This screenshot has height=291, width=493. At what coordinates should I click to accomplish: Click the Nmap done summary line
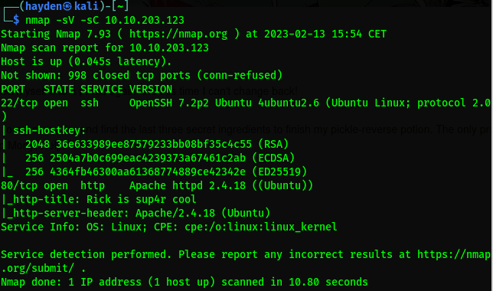pos(184,282)
